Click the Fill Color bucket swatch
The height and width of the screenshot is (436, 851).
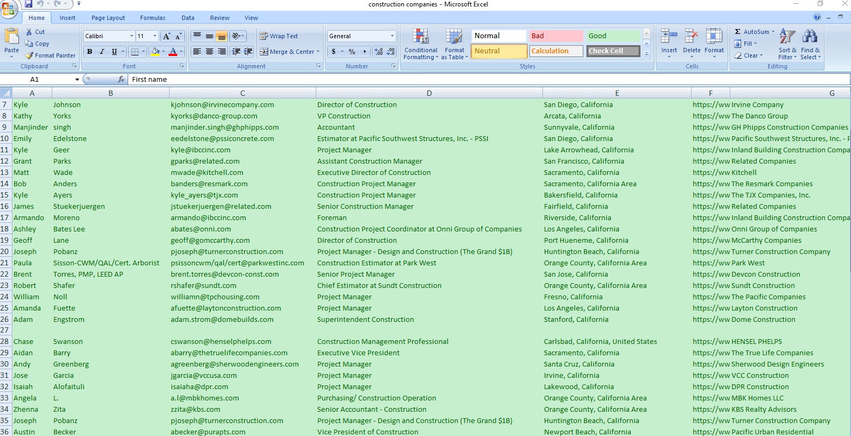155,52
